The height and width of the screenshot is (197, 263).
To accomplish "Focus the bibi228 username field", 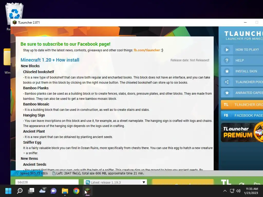I will pyautogui.click(x=47, y=182).
